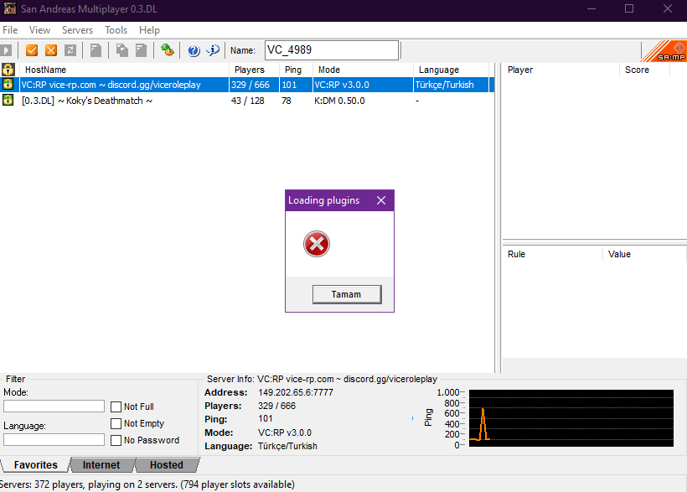Viewport: 687px width, 492px height.
Task: Click the lock icon of Koky's Deathmatch row
Action: click(x=8, y=100)
